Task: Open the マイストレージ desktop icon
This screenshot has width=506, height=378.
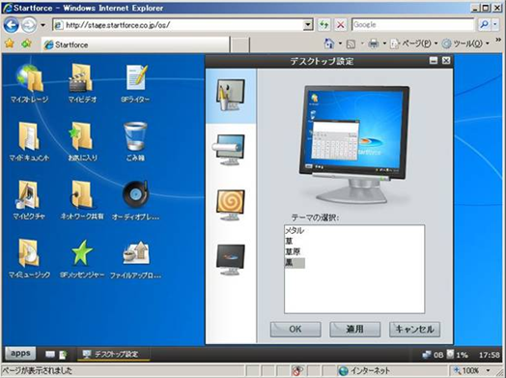Action: click(29, 78)
